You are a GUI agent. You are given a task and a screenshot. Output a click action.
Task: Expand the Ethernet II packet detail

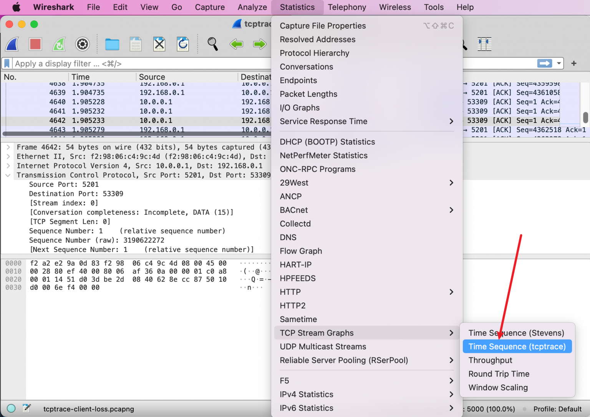pos(8,156)
